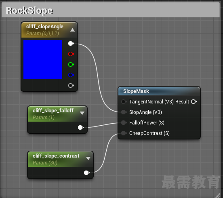
Task: Collapse the cliff_slopeAngle node preview
Action: pyautogui.click(x=73, y=30)
